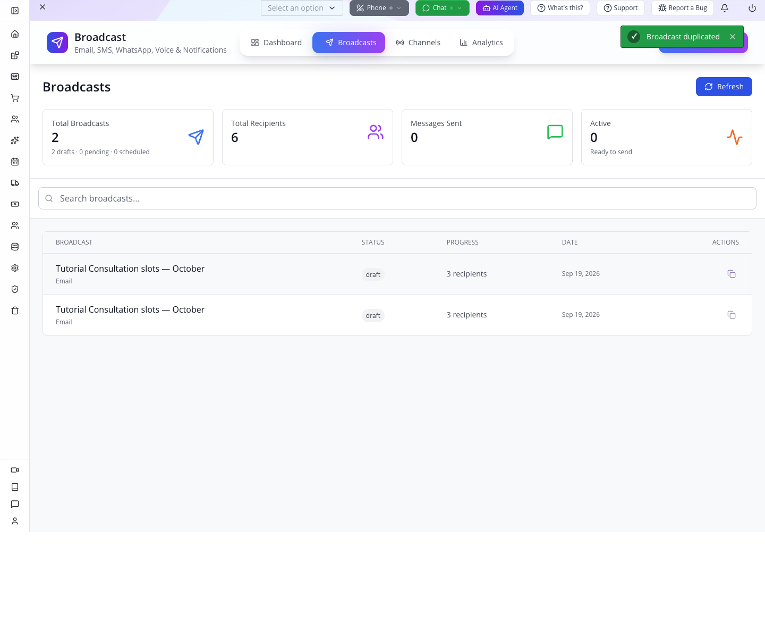Open the sidebar grid-plus apps icon
Screen dimensions: 765x638
pyautogui.click(x=15, y=55)
